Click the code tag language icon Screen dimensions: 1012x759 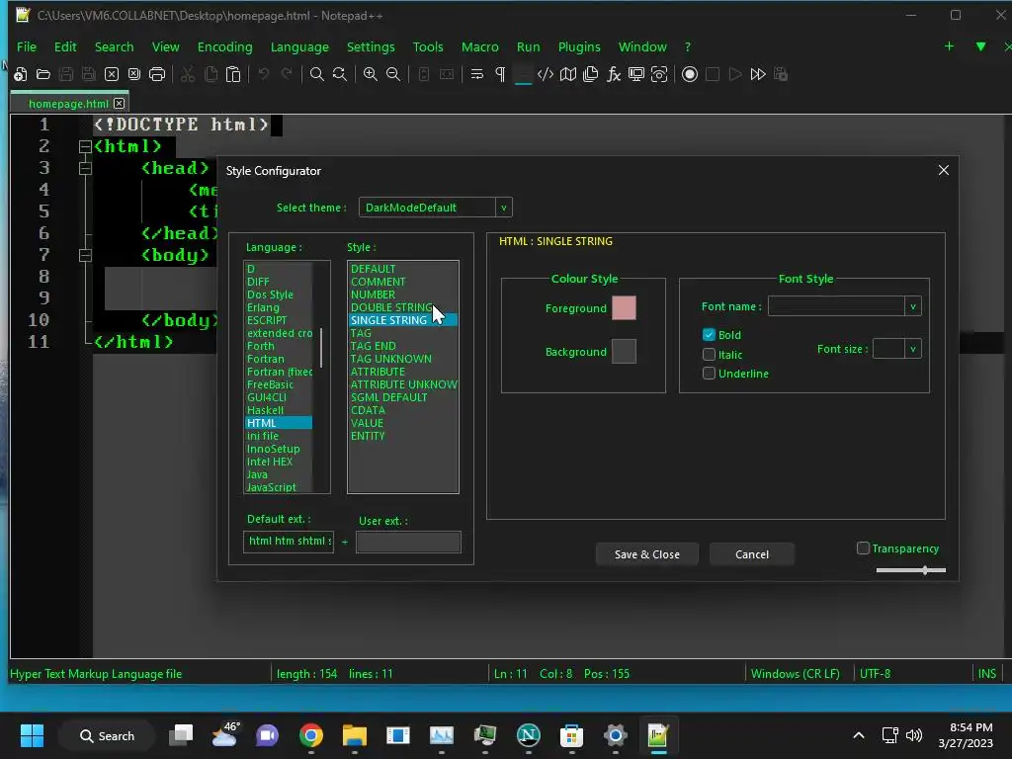pos(546,74)
